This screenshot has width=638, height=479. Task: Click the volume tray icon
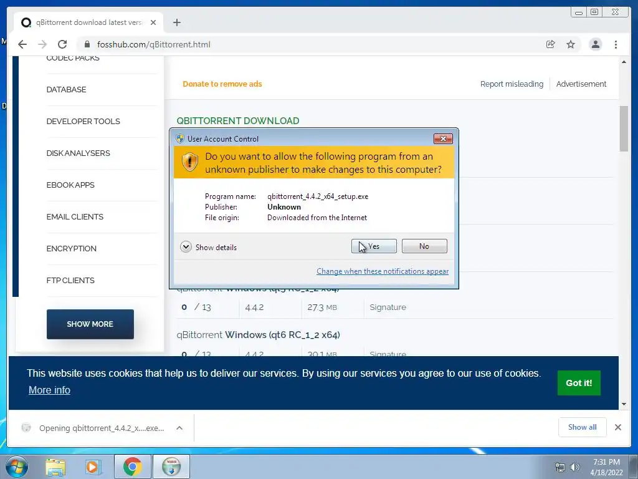coord(574,467)
